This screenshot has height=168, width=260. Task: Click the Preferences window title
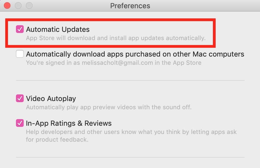[x=130, y=6]
